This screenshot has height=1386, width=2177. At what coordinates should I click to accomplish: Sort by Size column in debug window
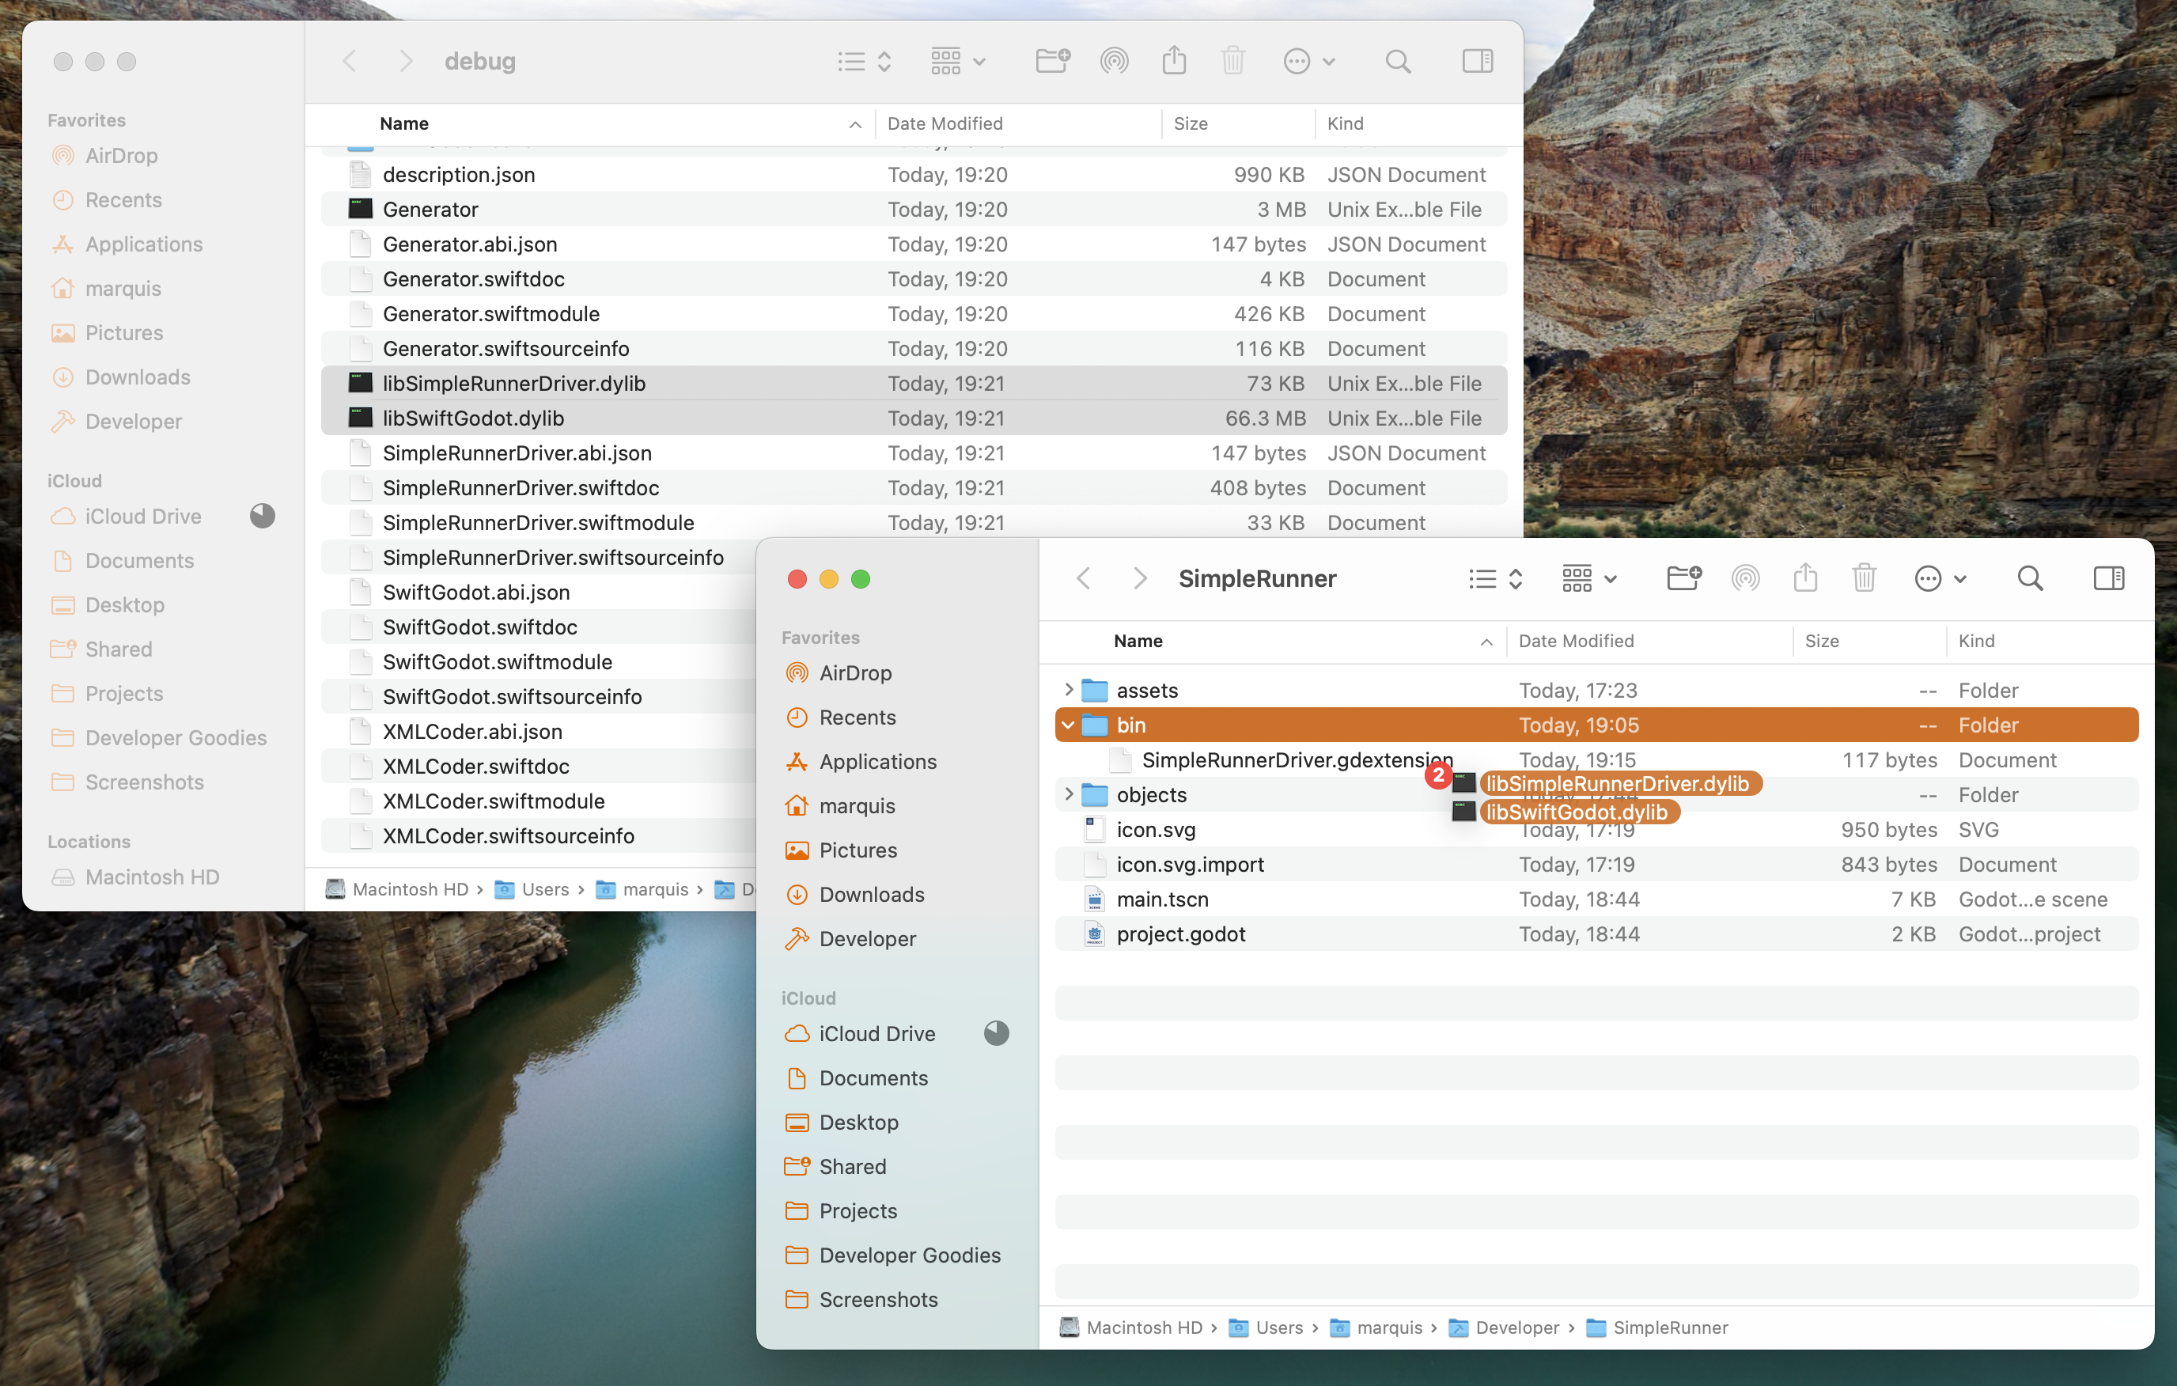[1190, 124]
